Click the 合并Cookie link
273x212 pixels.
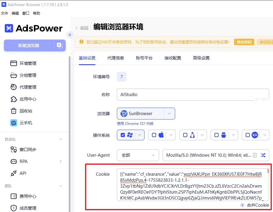255,205
